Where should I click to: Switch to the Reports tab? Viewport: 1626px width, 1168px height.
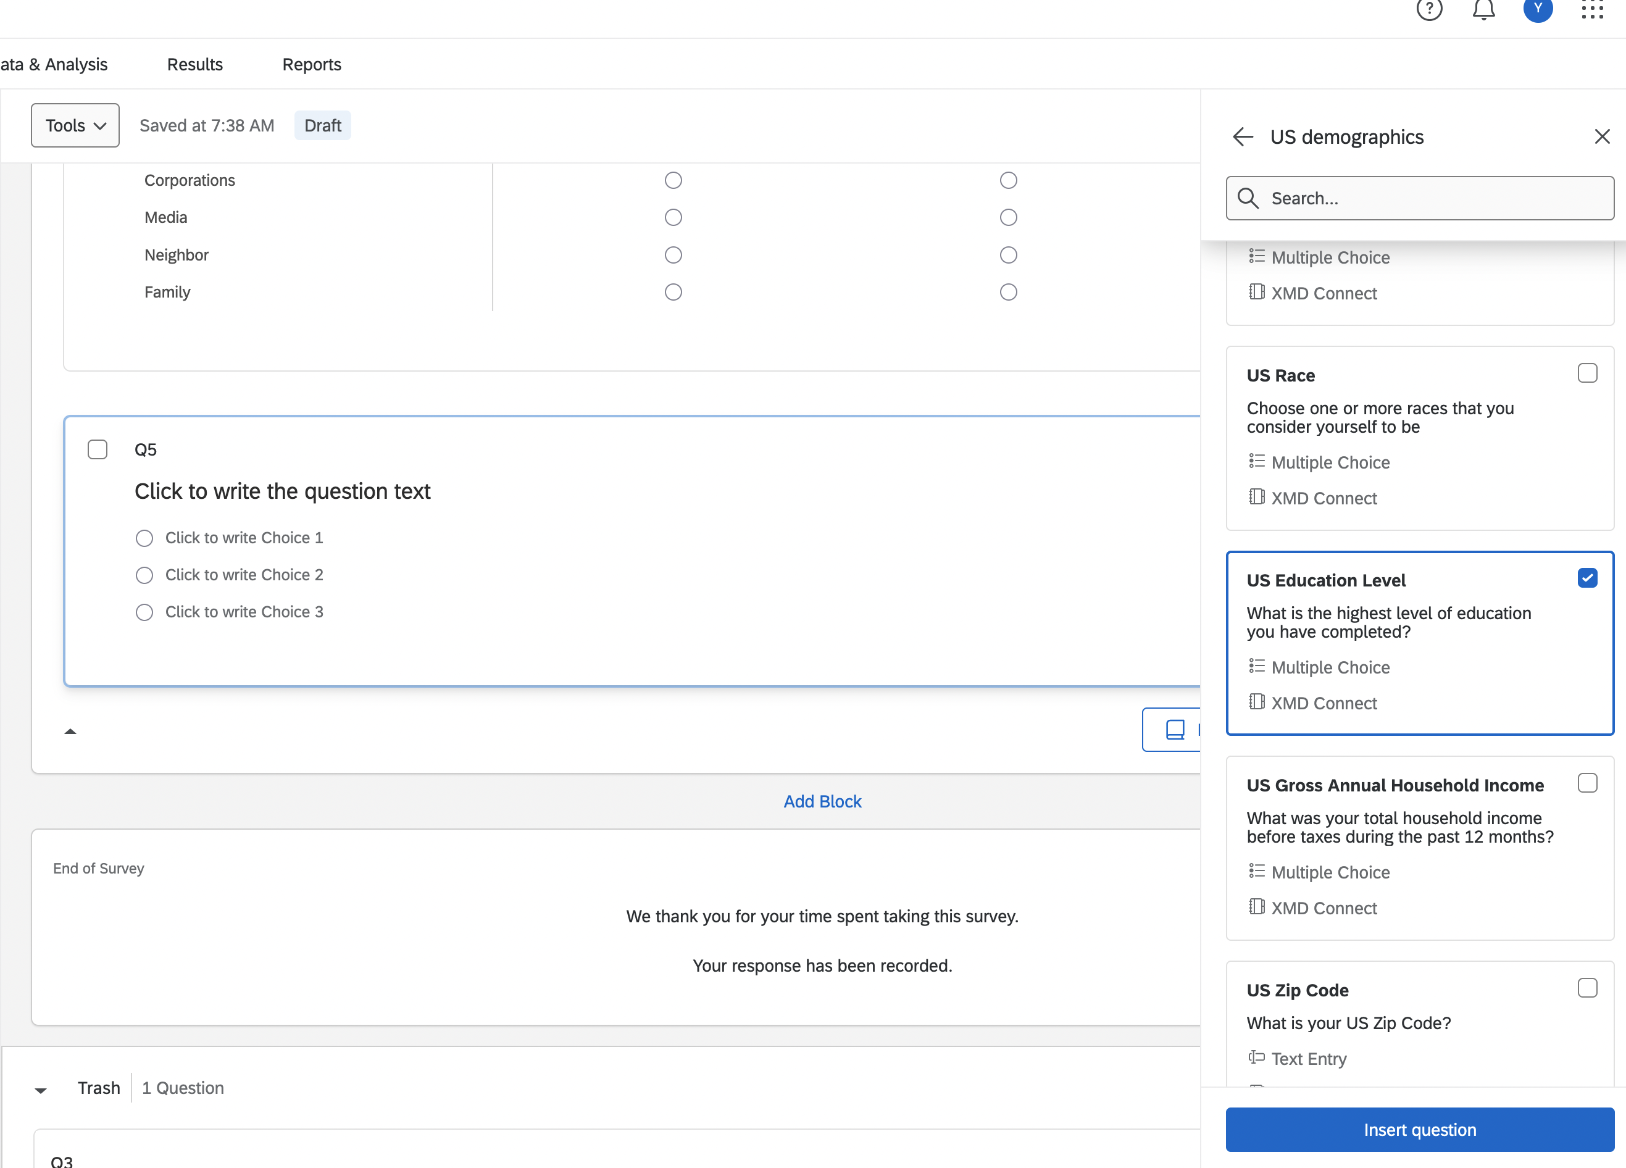[311, 65]
